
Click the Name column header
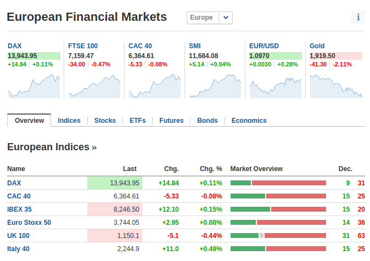[x=16, y=169]
